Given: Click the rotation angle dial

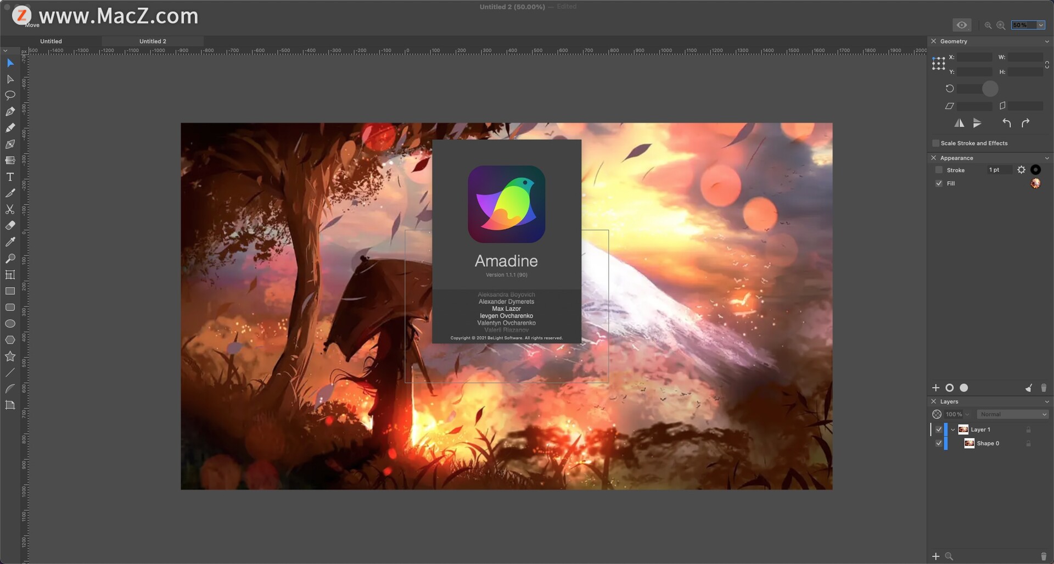Looking at the screenshot, I should (x=990, y=88).
